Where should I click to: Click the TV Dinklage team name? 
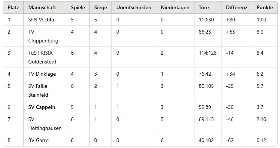pos(42,74)
